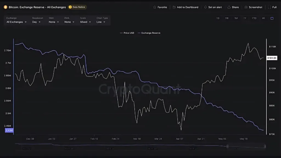Viewport: 281px width, 158px height.
Task: Click the $75K price axis label
Action: coord(272,134)
